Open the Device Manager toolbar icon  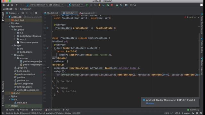coord(117,5)
